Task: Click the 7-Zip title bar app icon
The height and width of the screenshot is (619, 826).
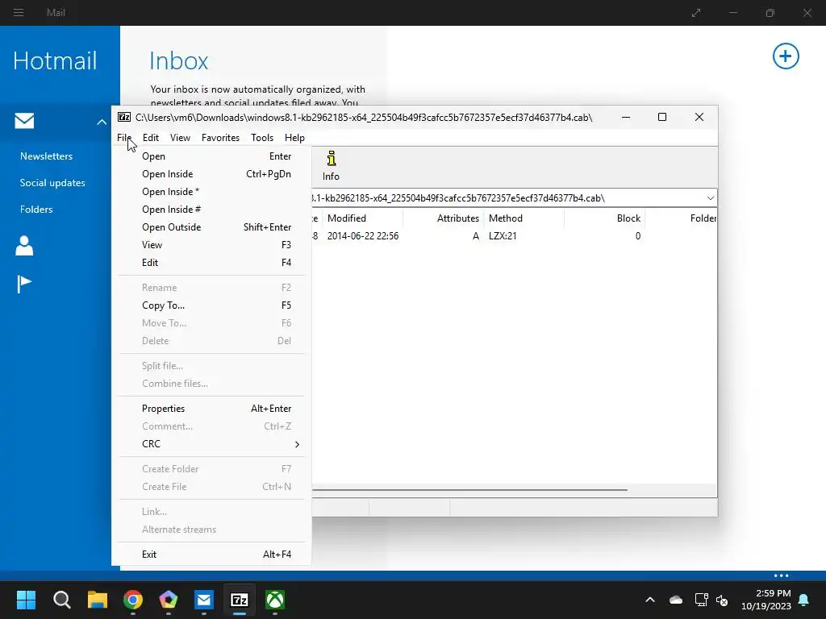Action: (x=124, y=117)
